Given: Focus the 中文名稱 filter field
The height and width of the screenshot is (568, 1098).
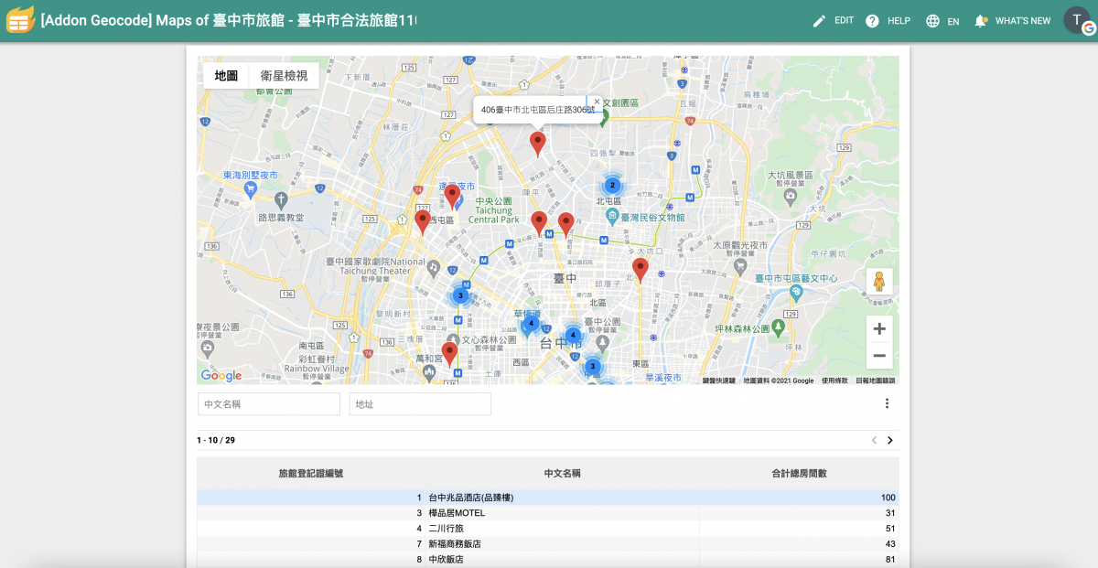Looking at the screenshot, I should (269, 403).
